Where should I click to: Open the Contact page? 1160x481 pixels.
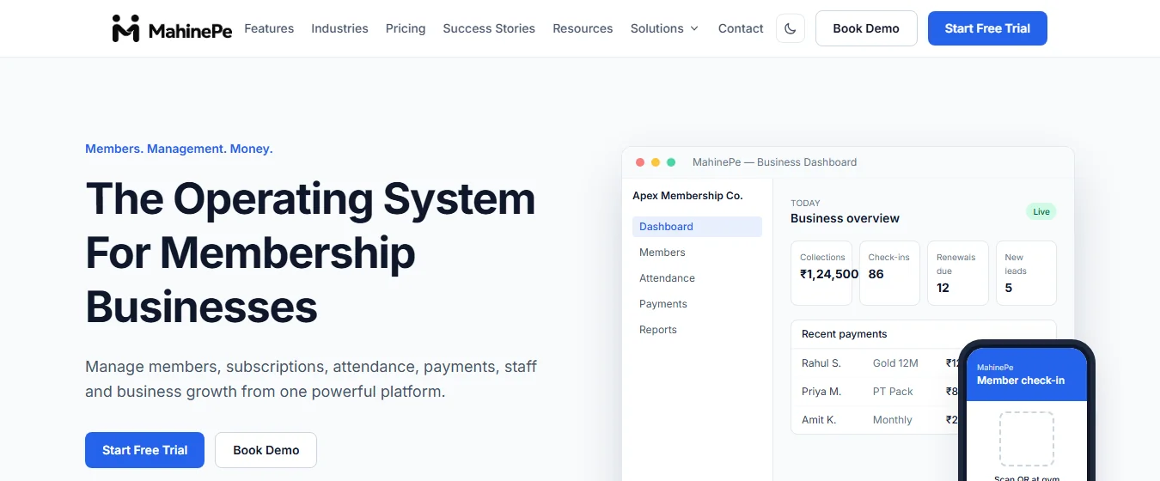pyautogui.click(x=741, y=28)
